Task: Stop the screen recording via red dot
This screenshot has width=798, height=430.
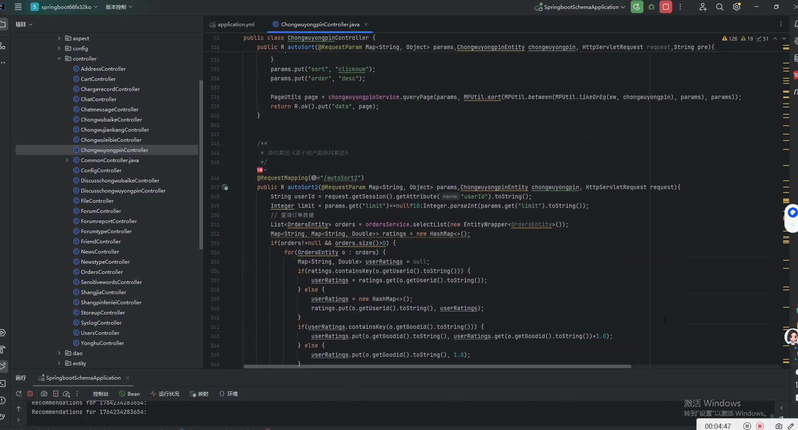Action: (760, 426)
